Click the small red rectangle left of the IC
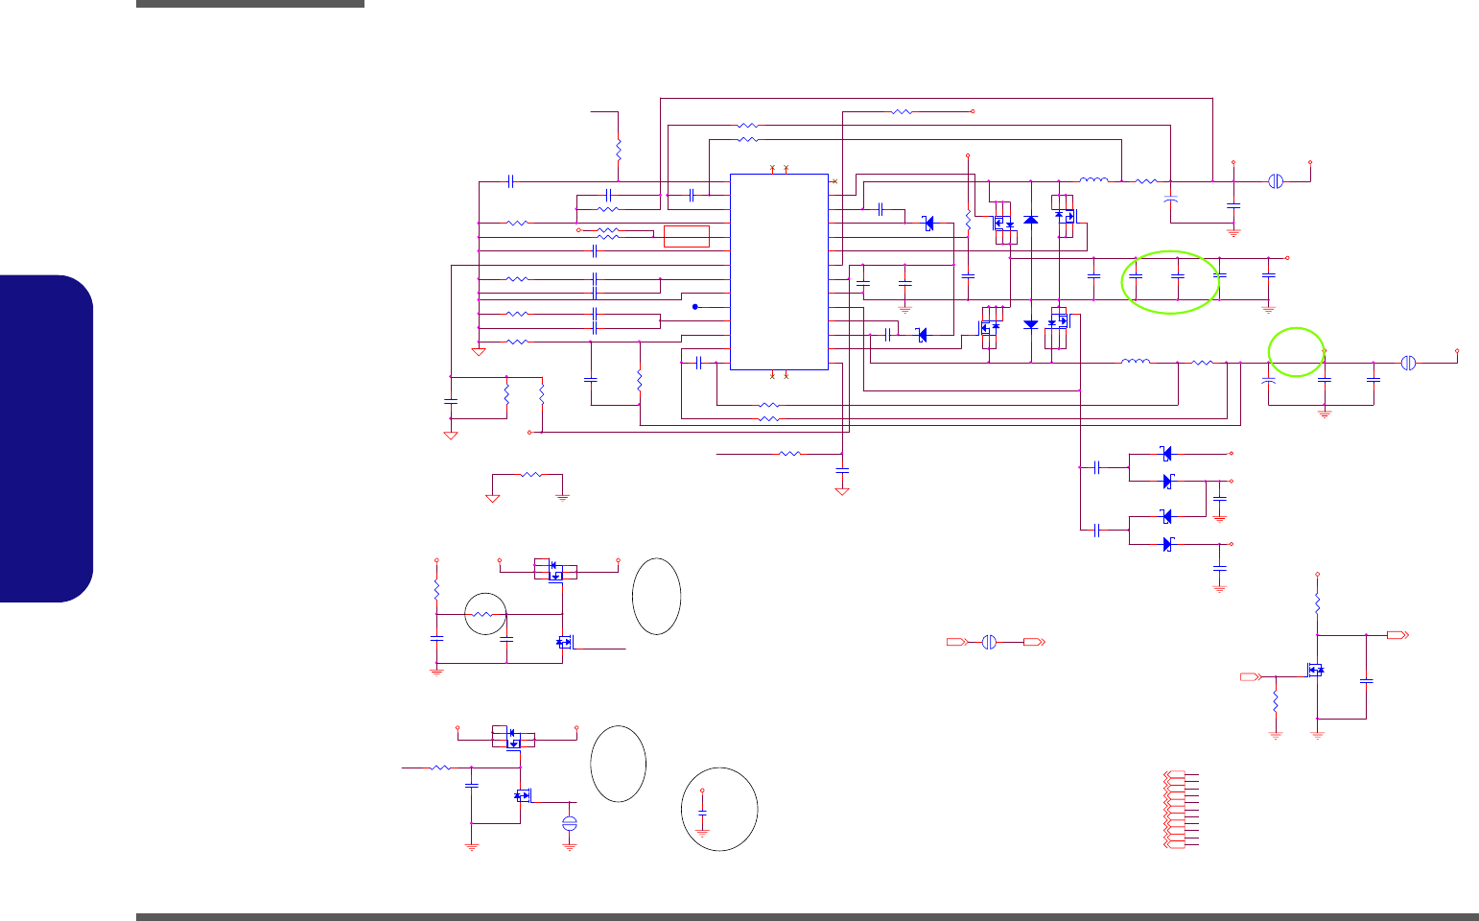 click(686, 236)
